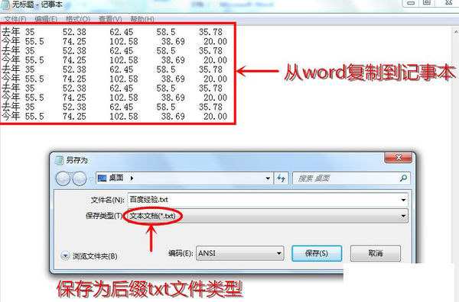Click the 保存(S) button
Screen dimensions: 459x302
point(317,253)
